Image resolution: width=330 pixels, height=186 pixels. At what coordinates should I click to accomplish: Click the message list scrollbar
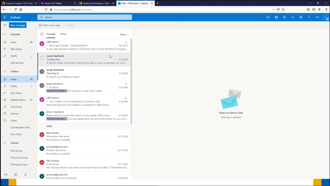tap(131, 81)
